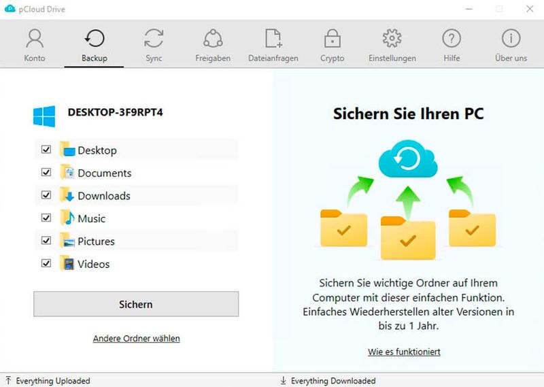
Task: Open the Dateianfragen file-plus icon
Action: (x=273, y=38)
